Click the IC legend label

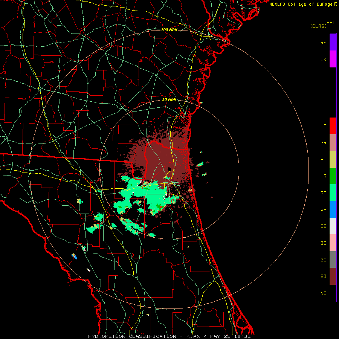[323, 243]
